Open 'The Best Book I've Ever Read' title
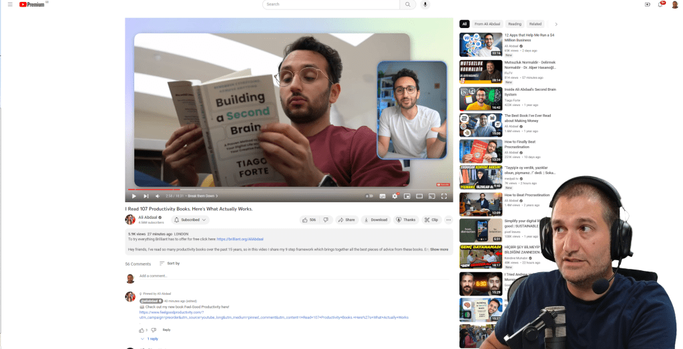The height and width of the screenshot is (349, 683). (x=527, y=118)
